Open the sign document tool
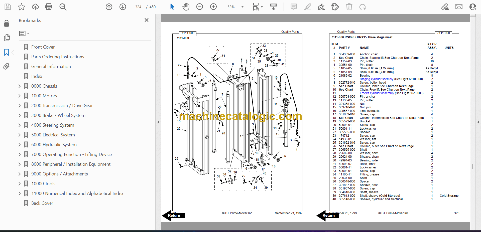Screen dimensions: 481x232 pyautogui.click(x=321, y=7)
